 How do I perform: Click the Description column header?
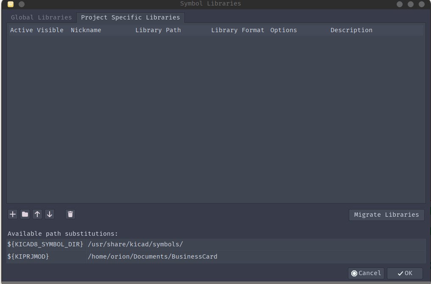351,30
